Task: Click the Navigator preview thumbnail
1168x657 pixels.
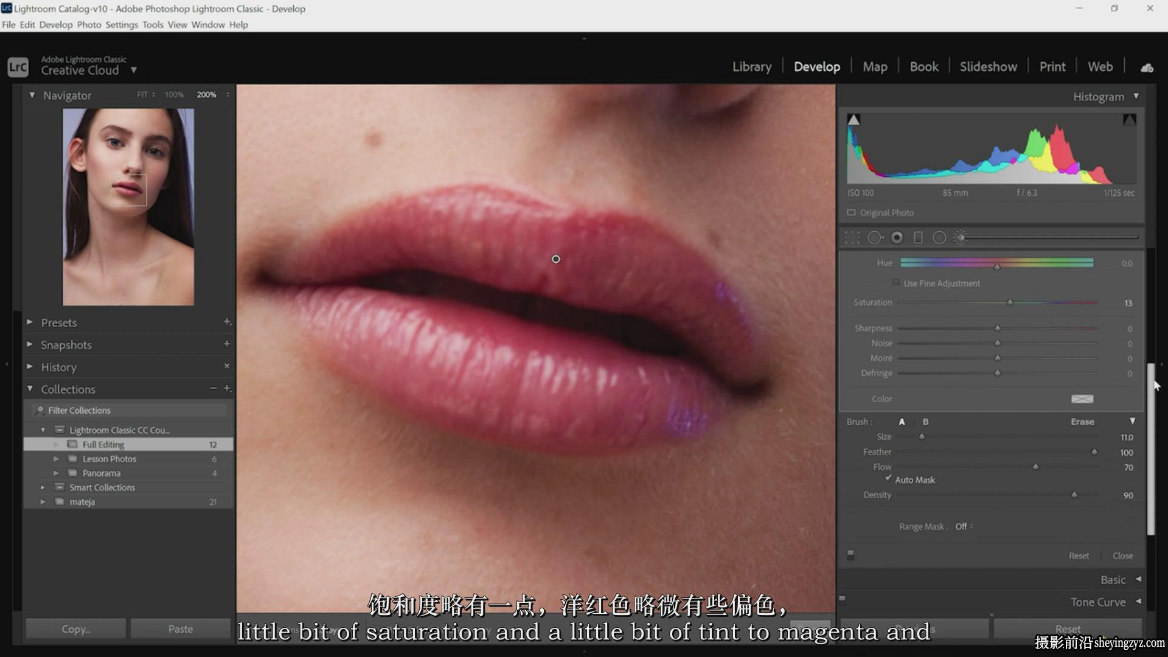Action: click(x=128, y=207)
